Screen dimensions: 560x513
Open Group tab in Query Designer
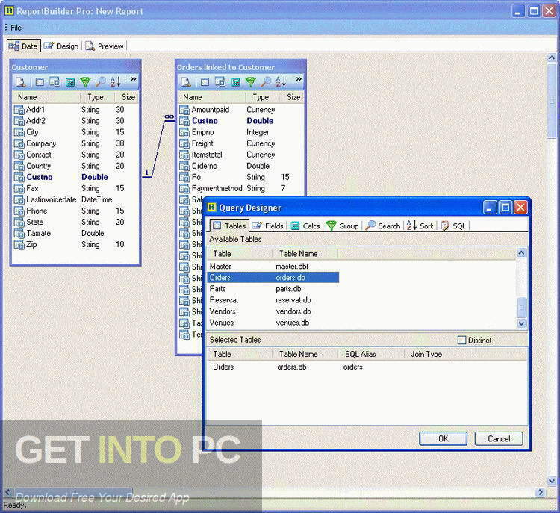(x=343, y=226)
